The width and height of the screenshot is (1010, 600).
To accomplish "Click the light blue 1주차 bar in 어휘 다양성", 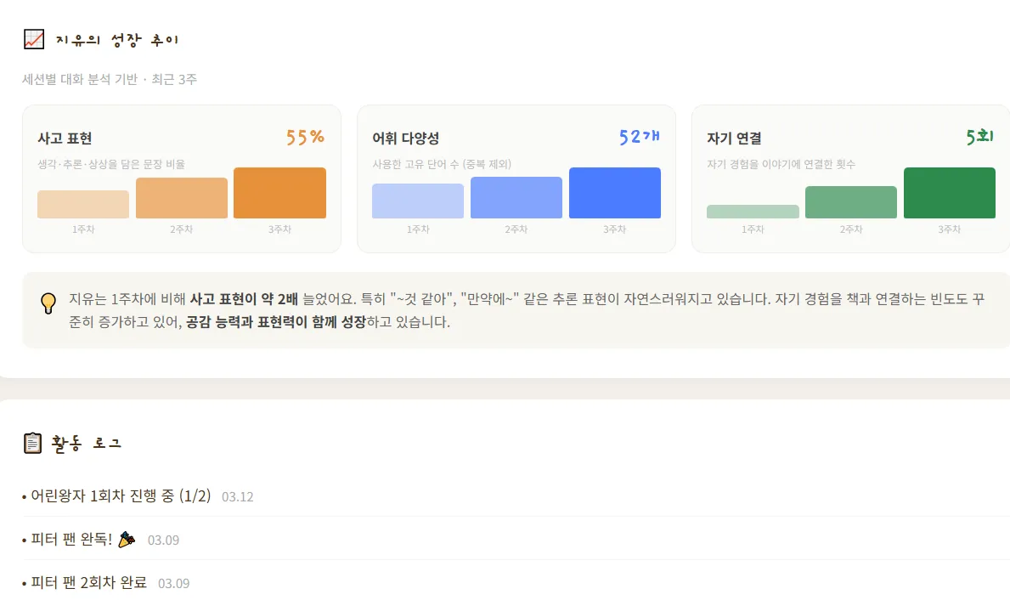I will click(418, 201).
